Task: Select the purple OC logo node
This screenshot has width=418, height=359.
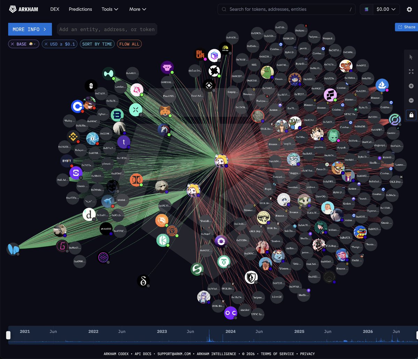Action: (x=231, y=313)
